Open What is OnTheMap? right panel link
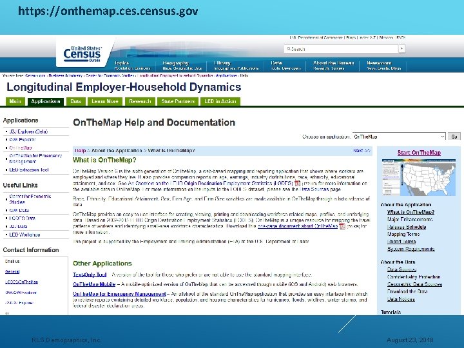The image size is (464, 348). [411, 212]
